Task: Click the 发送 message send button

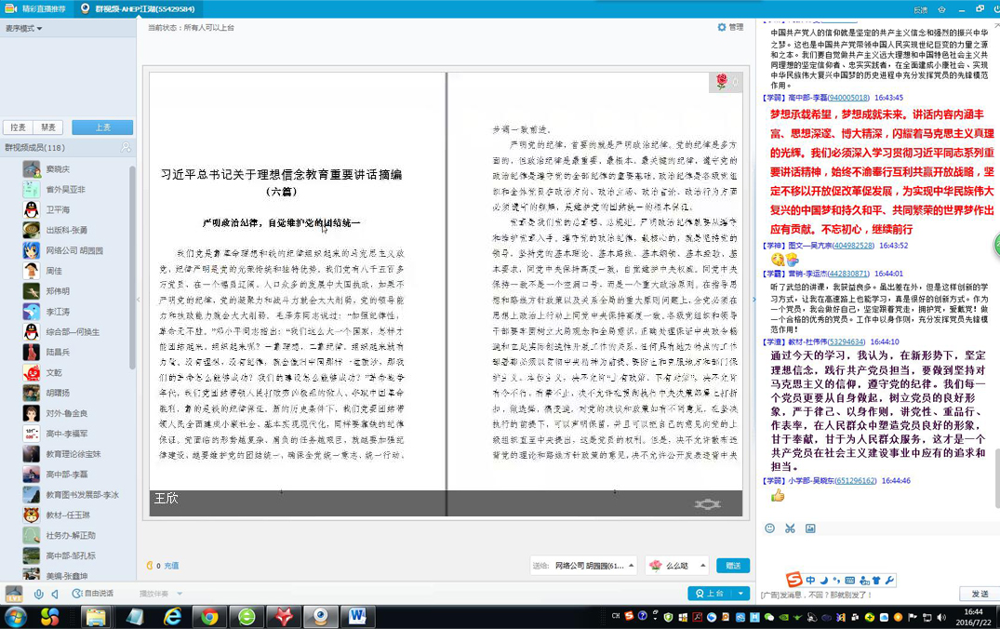Action: point(980,594)
